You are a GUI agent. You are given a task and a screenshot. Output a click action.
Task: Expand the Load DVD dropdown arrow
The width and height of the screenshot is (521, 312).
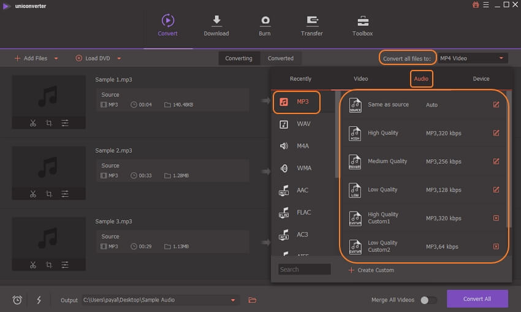[119, 58]
